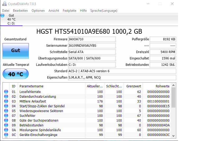Click the Aktuelle Temperat label

tap(16, 65)
